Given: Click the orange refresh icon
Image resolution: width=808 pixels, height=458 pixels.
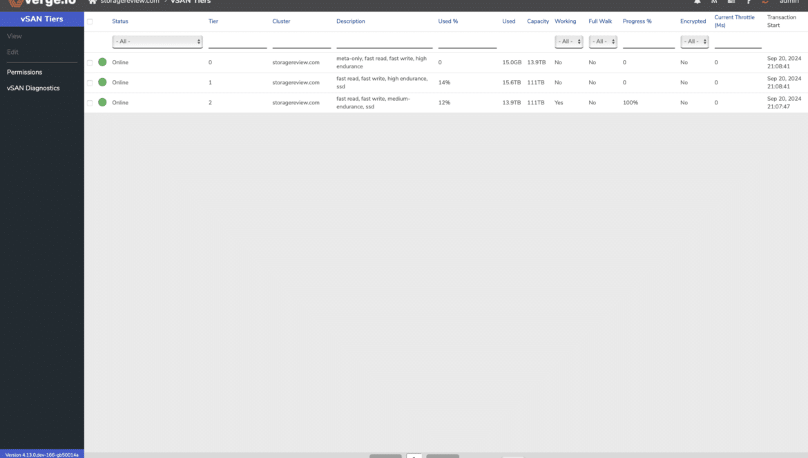Looking at the screenshot, I should point(765,1).
